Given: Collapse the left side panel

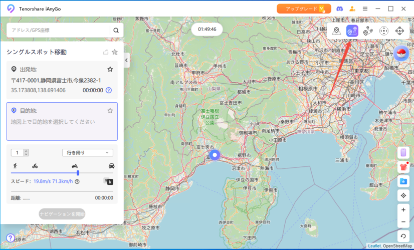Looking at the screenshot, I should pyautogui.click(x=126, y=60).
